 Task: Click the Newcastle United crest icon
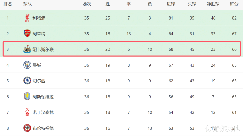click(27, 49)
